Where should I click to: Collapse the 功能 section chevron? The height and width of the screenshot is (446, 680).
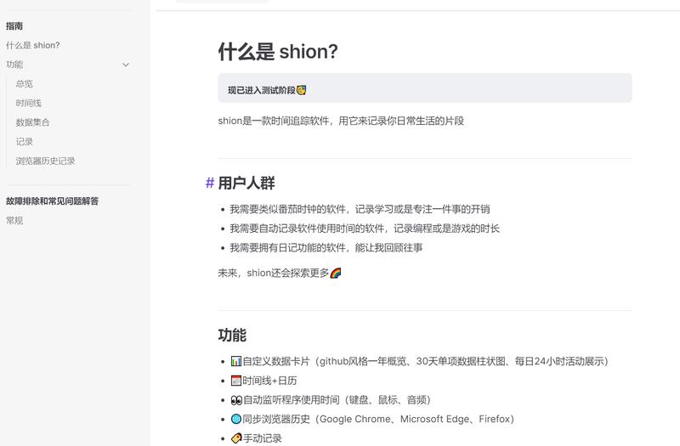[x=126, y=65]
